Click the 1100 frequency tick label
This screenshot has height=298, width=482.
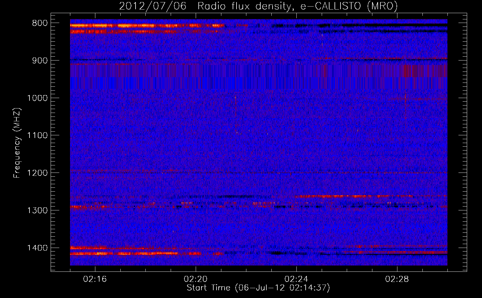(37, 136)
